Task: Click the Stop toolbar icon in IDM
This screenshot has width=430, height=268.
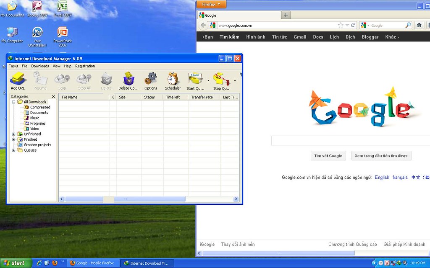Action: (62, 81)
